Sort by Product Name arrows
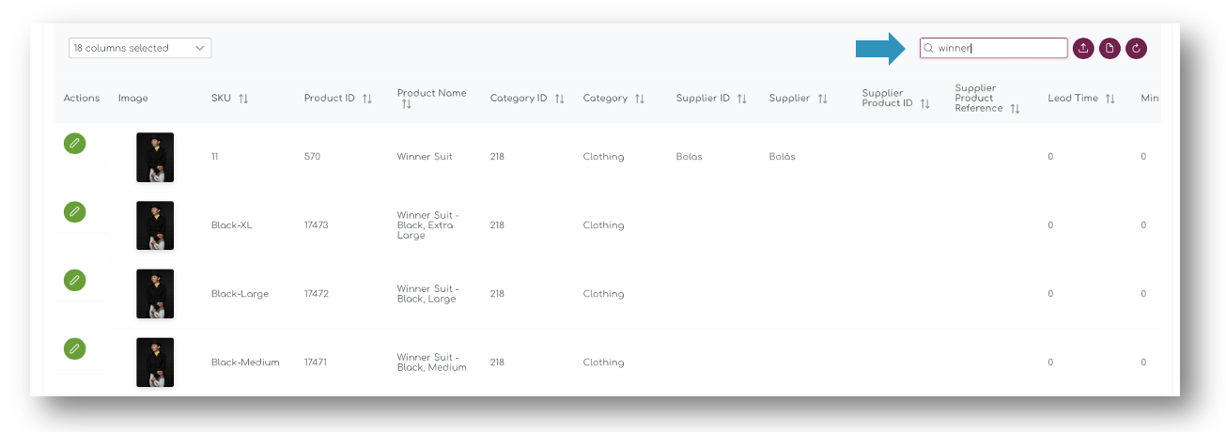Screen dimensions: 1226x432 (407, 104)
